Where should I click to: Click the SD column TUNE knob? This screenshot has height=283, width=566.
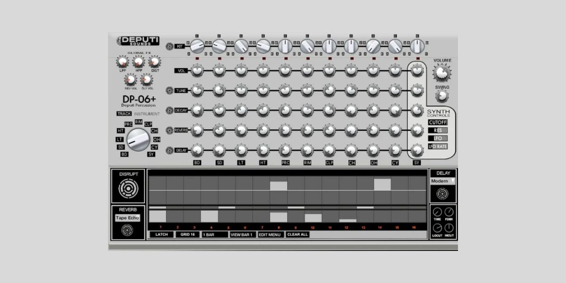pos(219,90)
